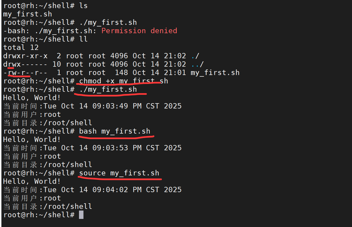Click the ll command after the prompt

(83, 39)
